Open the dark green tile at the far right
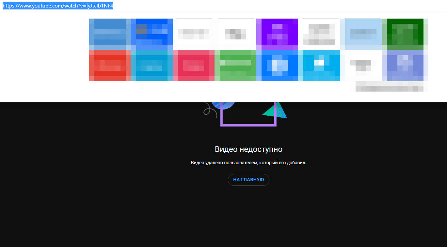 click(405, 34)
